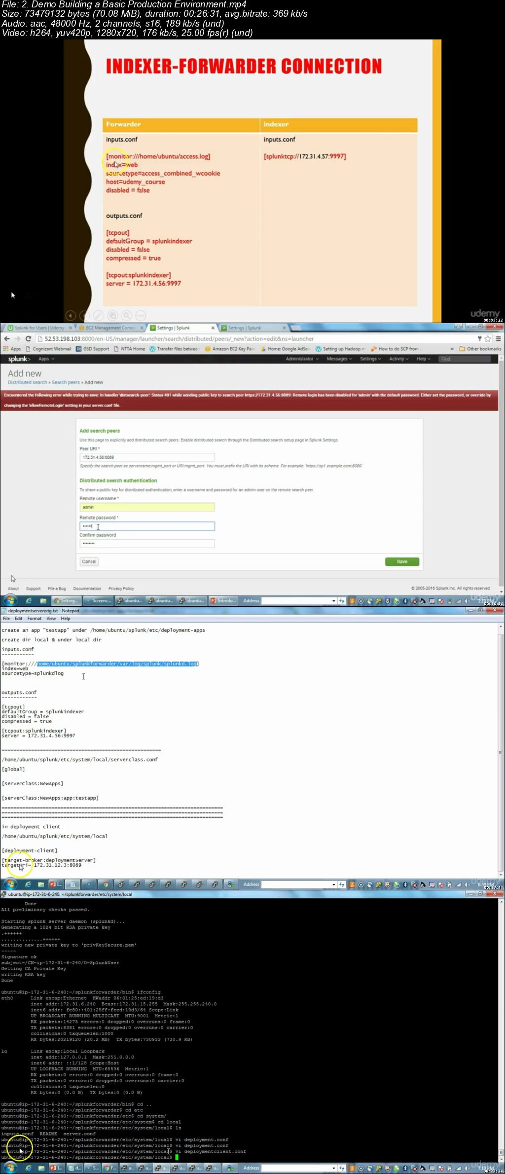The image size is (505, 1174).
Task: Click the Splunk logo in the header
Action: 19,359
